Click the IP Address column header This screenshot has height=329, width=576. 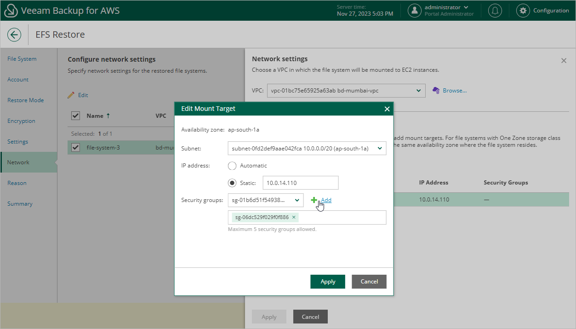[x=433, y=183]
